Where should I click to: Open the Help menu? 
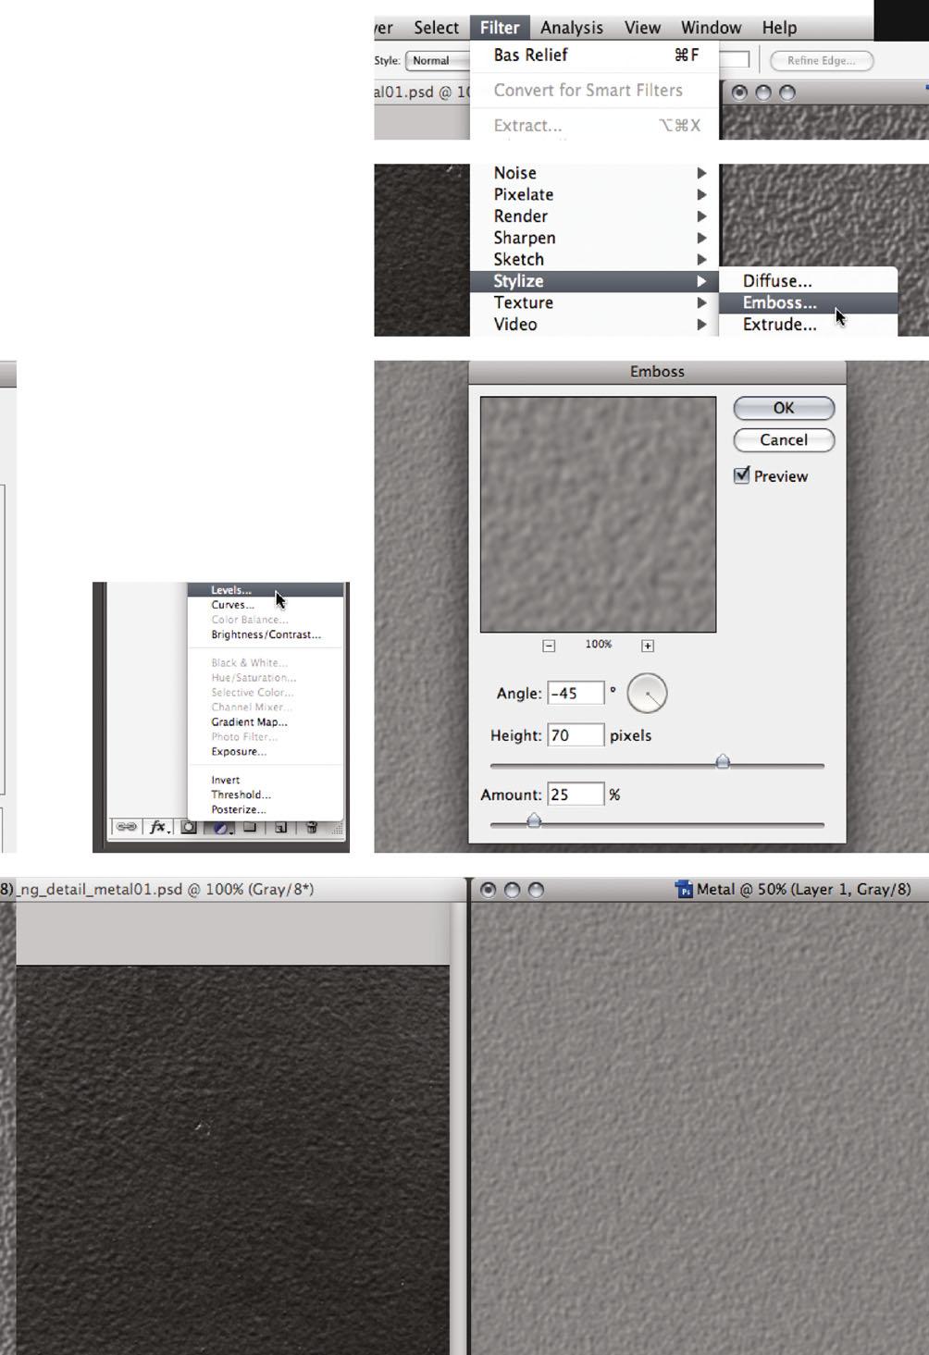pos(779,28)
